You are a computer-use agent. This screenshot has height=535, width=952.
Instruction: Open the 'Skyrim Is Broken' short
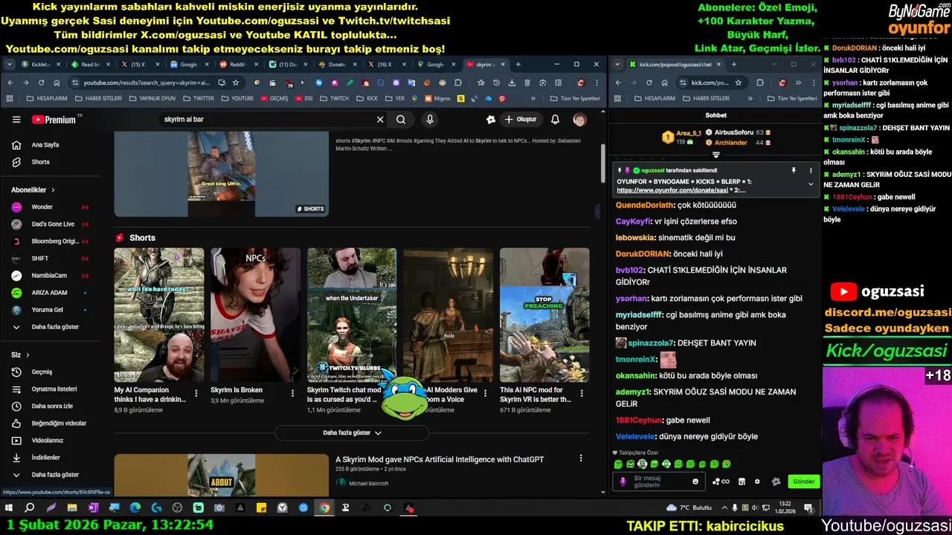255,315
